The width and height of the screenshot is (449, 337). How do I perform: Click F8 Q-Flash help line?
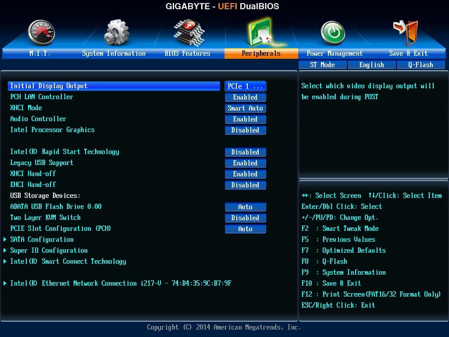coord(324,262)
